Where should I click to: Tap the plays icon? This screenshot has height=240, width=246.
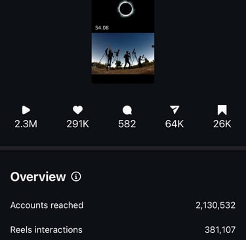point(26,110)
